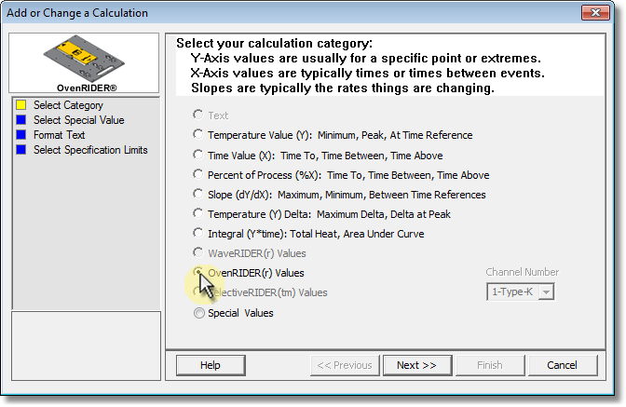Click blue square beside Select Specification Limits
Screen dimensions: 626x407
pyautogui.click(x=20, y=150)
